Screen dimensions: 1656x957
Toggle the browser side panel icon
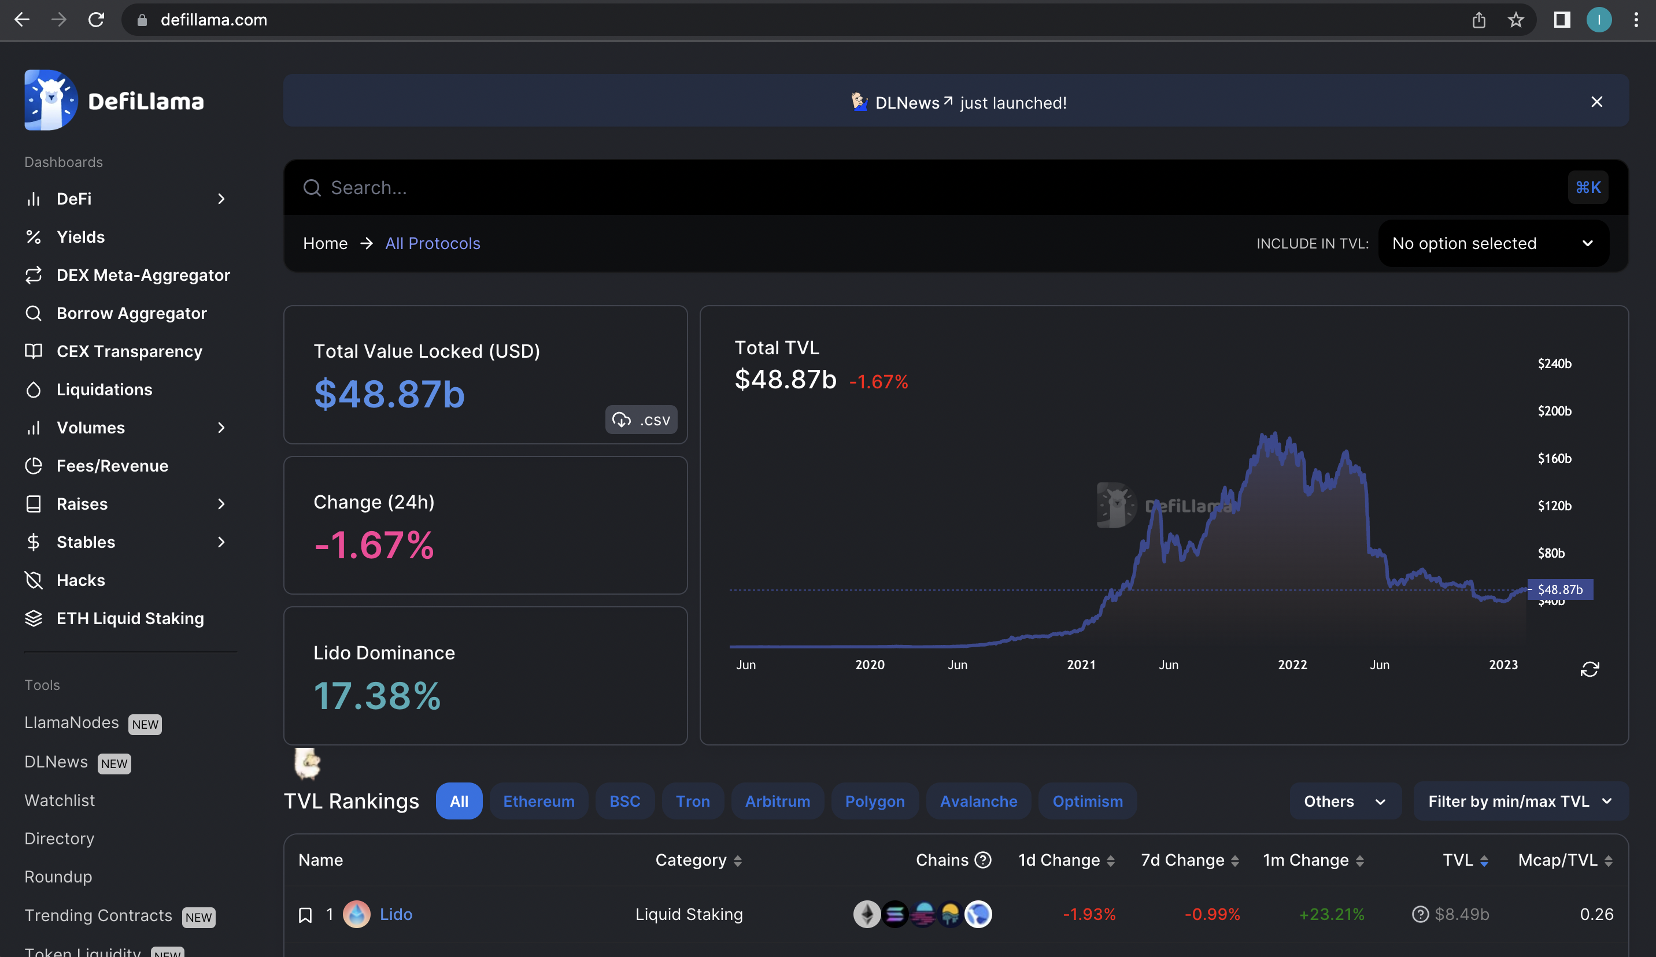[x=1562, y=20]
